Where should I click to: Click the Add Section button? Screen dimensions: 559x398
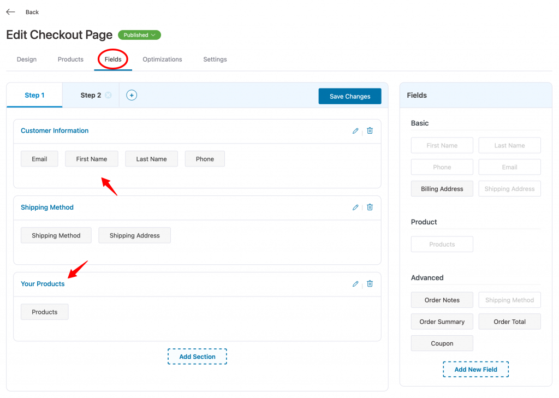pos(197,357)
